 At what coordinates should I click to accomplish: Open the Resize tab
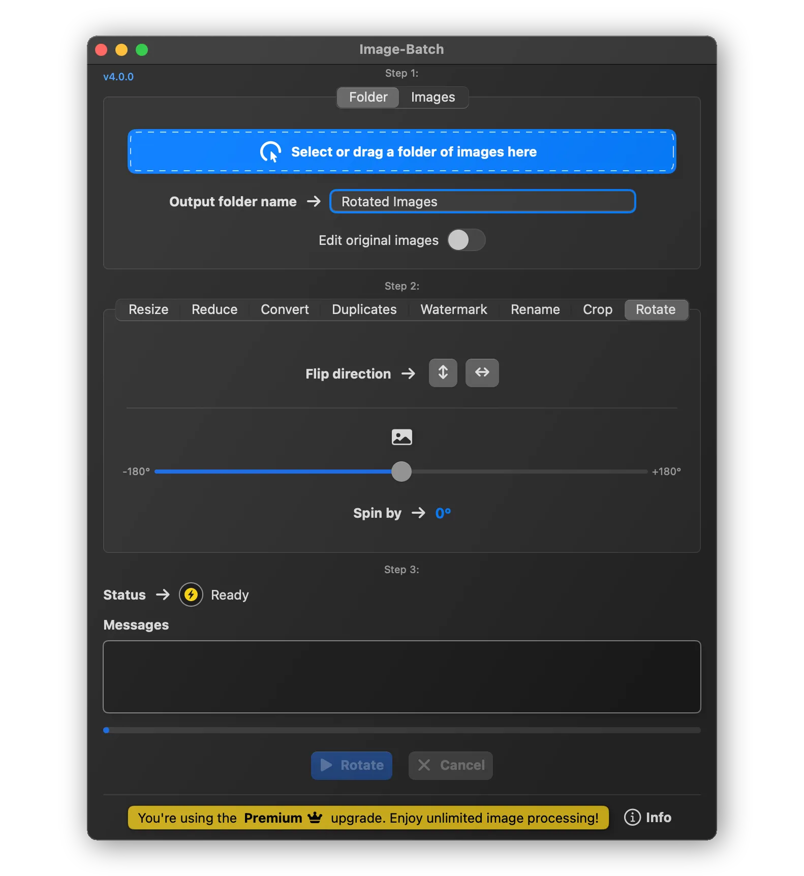pos(148,309)
